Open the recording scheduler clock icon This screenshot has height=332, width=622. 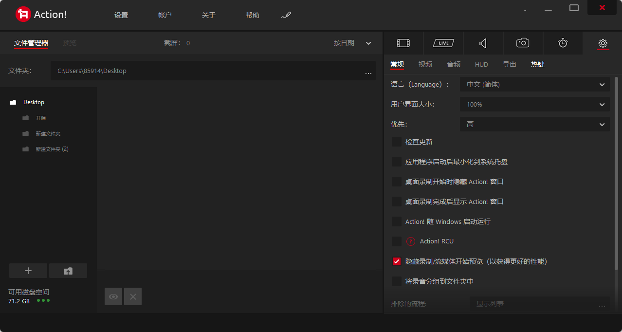point(563,43)
